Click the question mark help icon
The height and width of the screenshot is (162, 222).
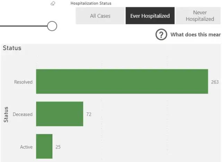161,35
